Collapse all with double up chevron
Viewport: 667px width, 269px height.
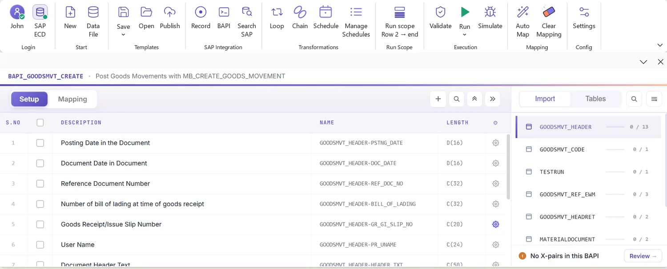click(x=474, y=99)
